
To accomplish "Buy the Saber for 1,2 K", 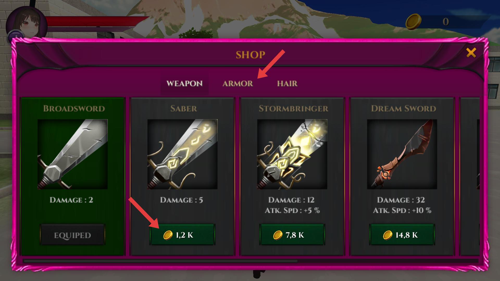I will click(182, 235).
